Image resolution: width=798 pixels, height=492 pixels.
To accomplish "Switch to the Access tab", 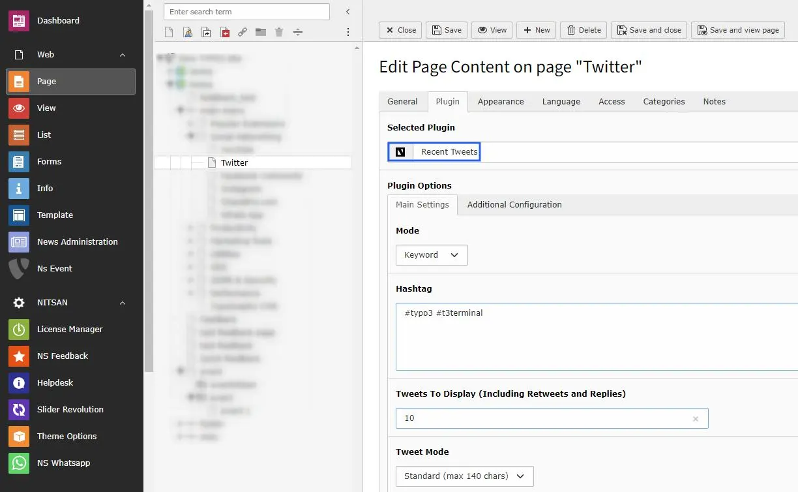I will (612, 102).
